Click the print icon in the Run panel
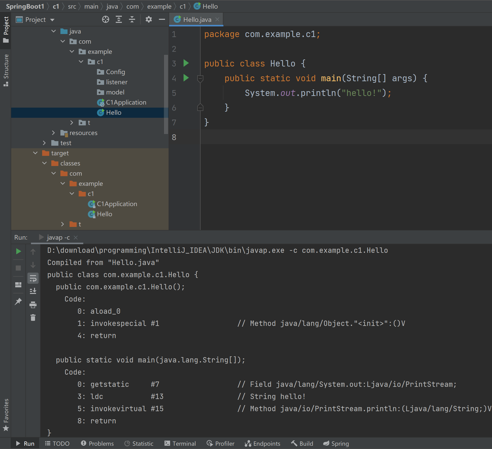Viewport: 492px width, 449px height. [x=33, y=305]
